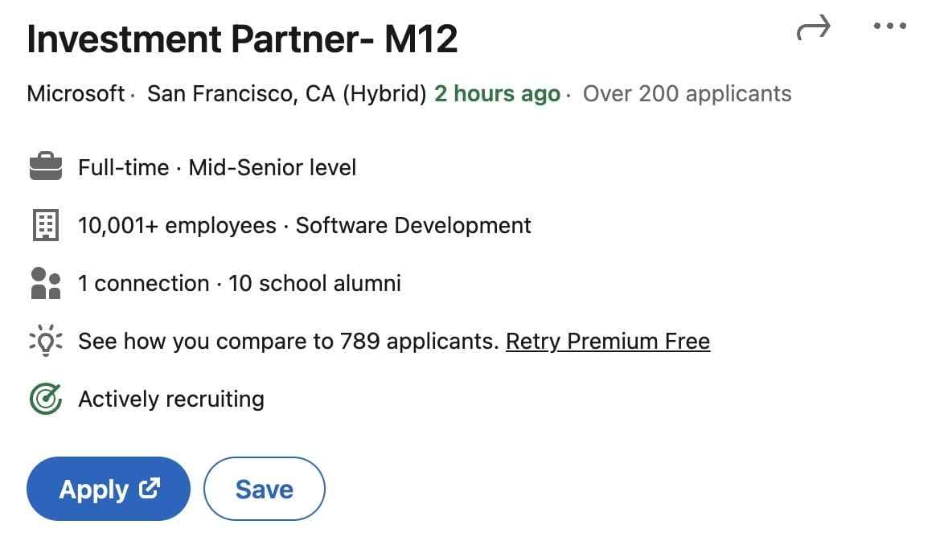The width and height of the screenshot is (944, 545).
Task: Click the 10,001+ employees Software Development text
Action: (x=304, y=226)
